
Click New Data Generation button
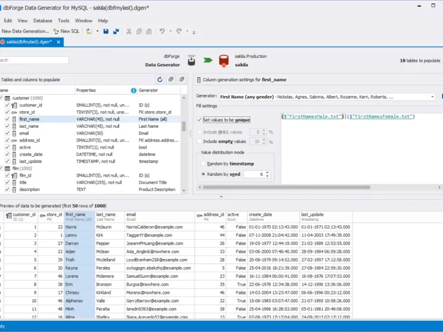[25, 32]
